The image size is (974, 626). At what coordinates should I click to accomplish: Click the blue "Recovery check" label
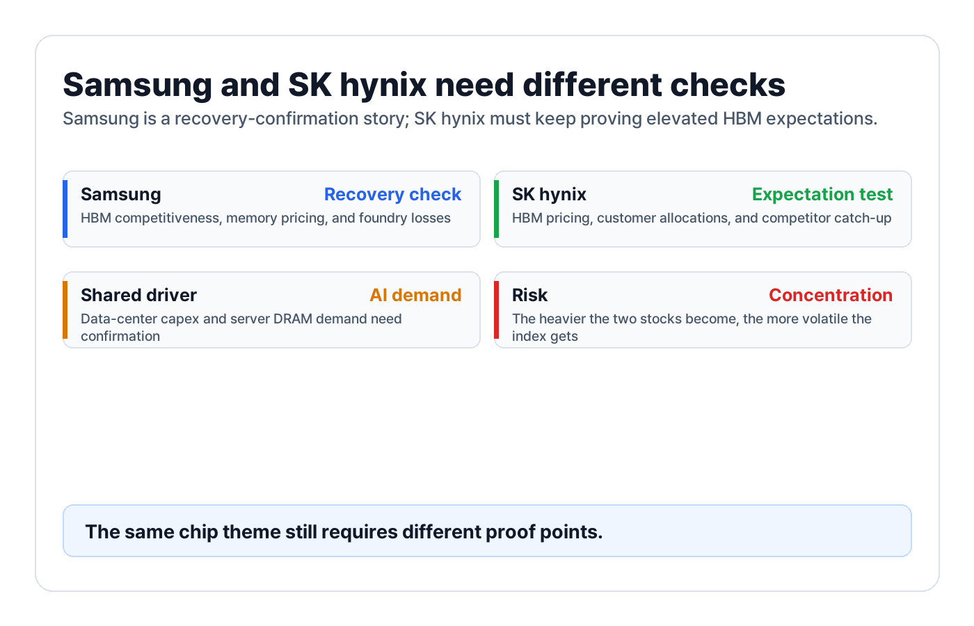coord(392,195)
